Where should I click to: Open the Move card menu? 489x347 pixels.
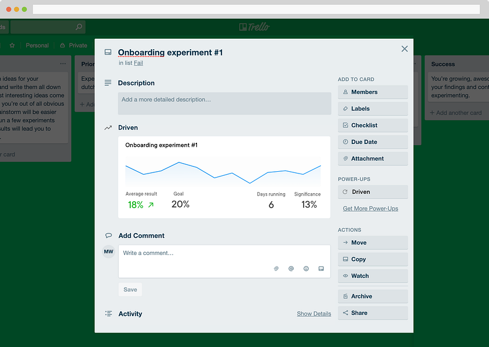point(373,243)
